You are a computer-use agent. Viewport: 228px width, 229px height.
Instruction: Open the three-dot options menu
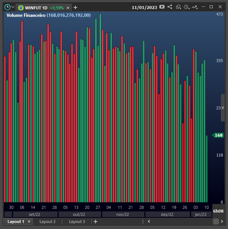(x=143, y=222)
